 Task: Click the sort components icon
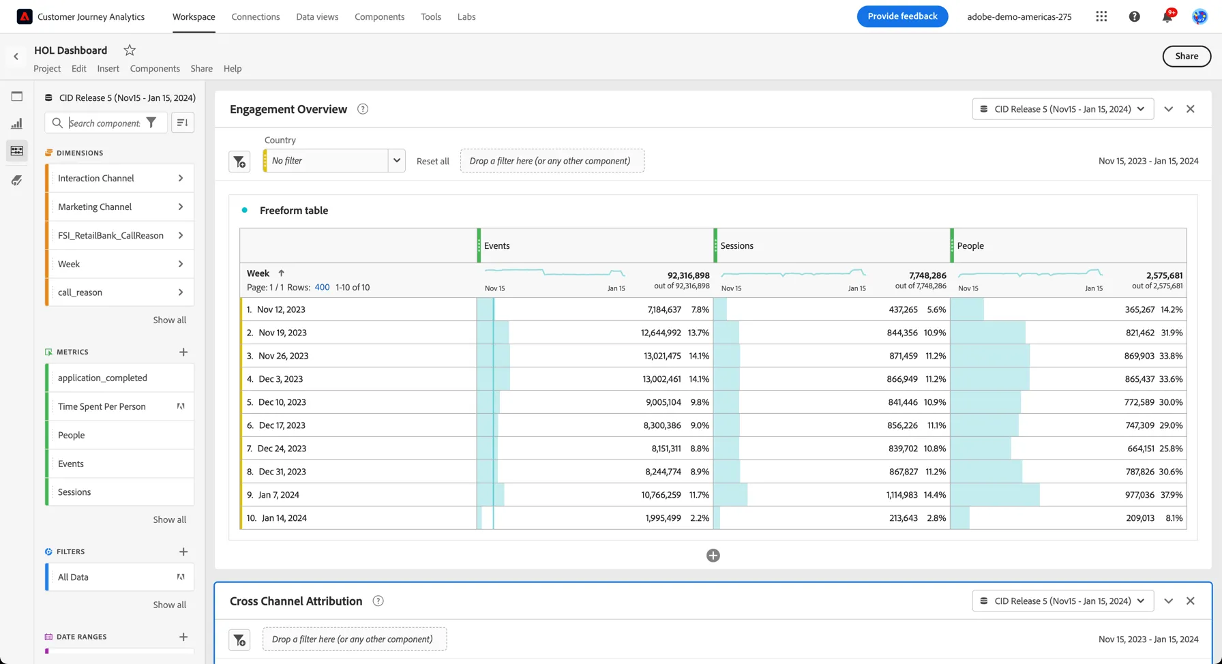point(183,123)
